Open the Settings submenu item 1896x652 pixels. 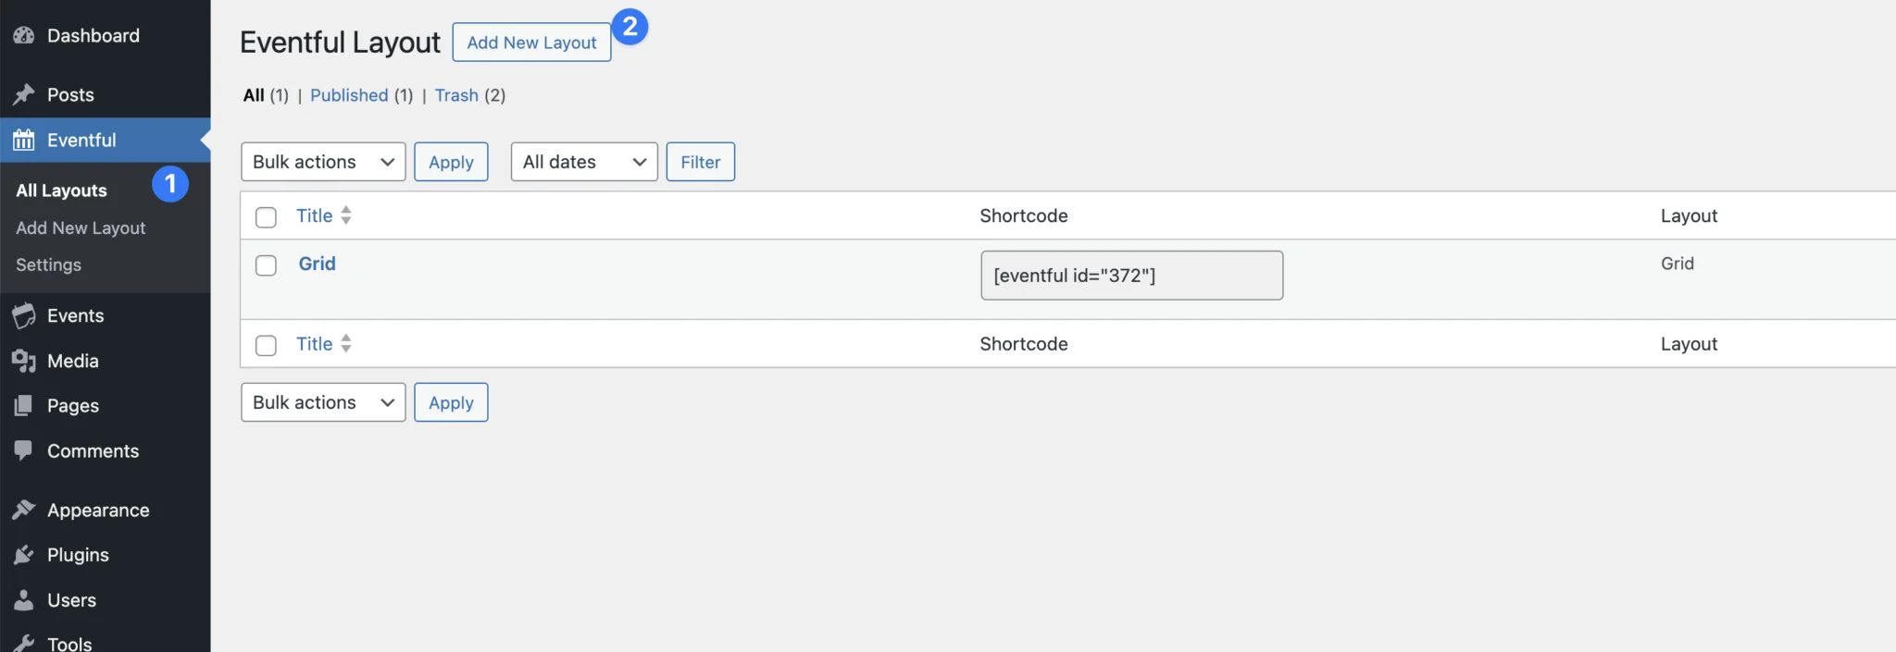click(x=48, y=264)
